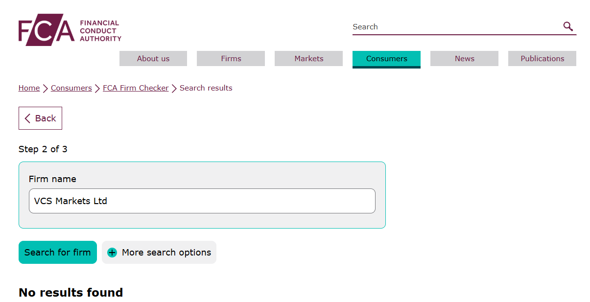Viewport: 590px width, 302px height.
Task: Click the plus icon beside More search options
Action: [112, 253]
